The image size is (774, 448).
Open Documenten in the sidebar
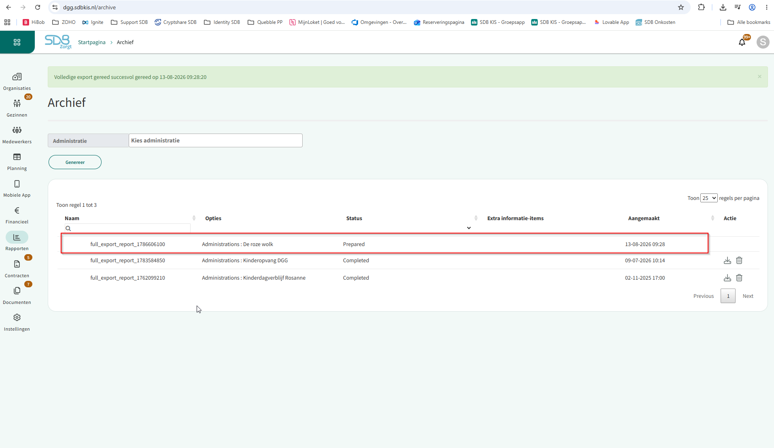pos(17,295)
